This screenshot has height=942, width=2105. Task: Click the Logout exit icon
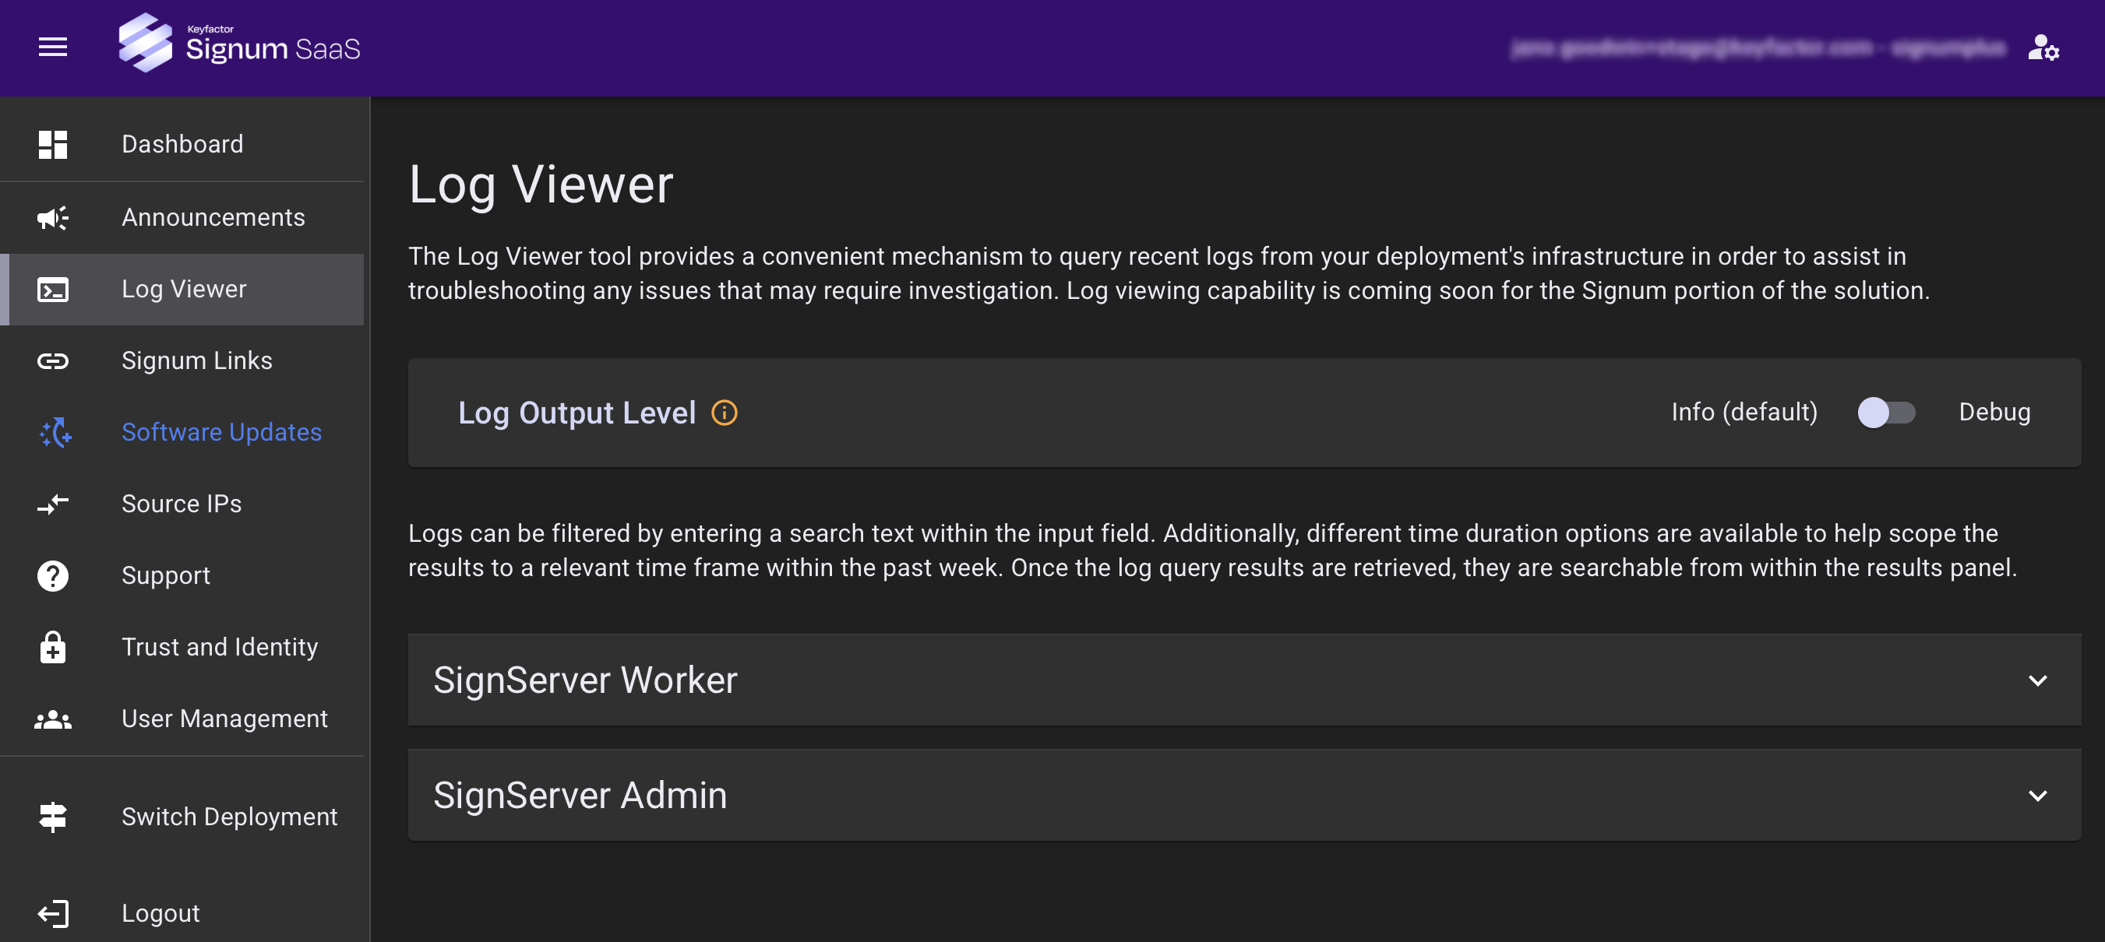(53, 913)
